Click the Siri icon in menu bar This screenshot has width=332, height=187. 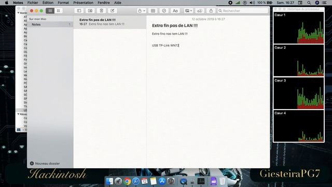click(317, 3)
